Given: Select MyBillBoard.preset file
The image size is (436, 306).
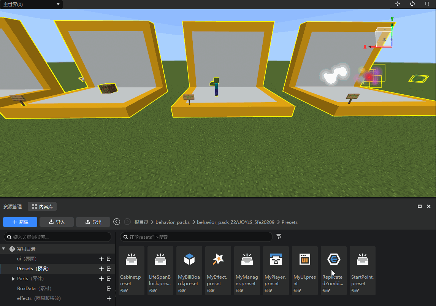Looking at the screenshot, I should (189, 270).
